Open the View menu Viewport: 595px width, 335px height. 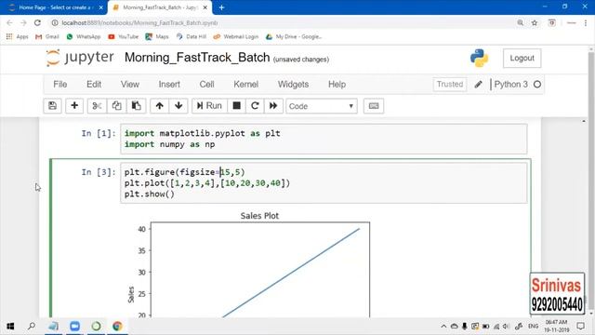(x=130, y=85)
